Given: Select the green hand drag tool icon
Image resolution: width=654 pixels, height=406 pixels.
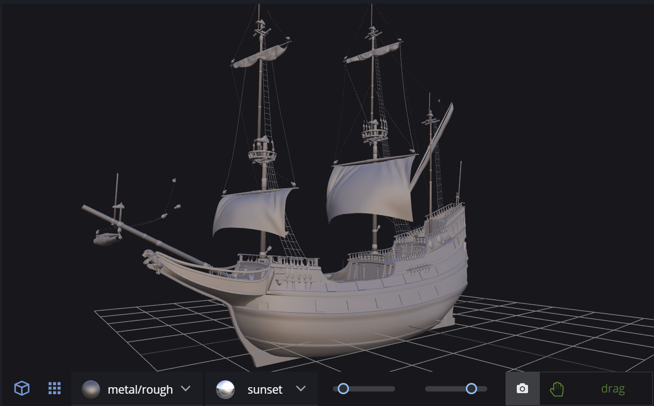Looking at the screenshot, I should [x=557, y=389].
